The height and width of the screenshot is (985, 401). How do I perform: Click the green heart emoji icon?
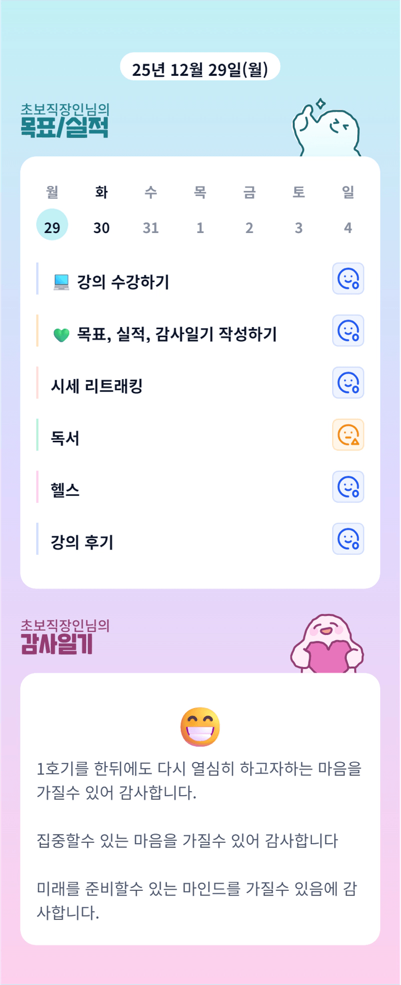[62, 334]
